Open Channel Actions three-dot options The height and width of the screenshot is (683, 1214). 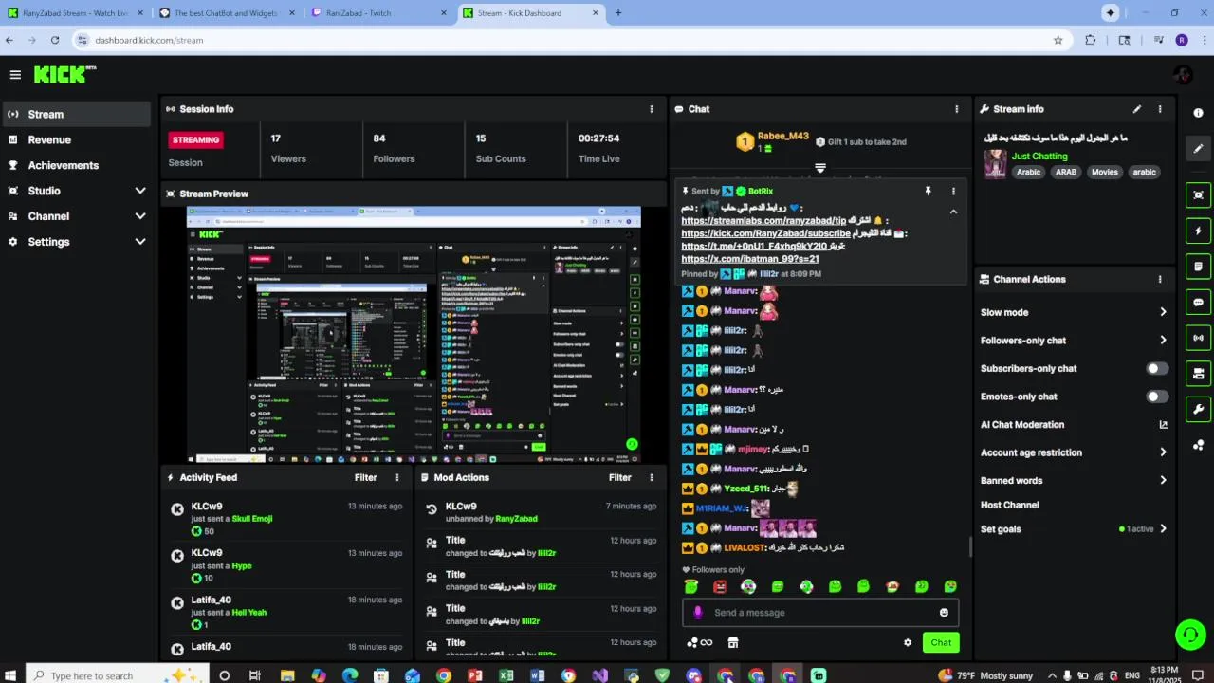(x=1159, y=279)
